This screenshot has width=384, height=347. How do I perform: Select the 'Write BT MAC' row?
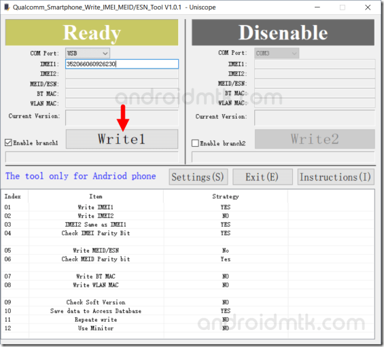188,276
